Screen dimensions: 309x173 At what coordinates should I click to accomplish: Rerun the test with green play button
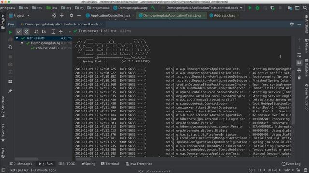(x=10, y=32)
